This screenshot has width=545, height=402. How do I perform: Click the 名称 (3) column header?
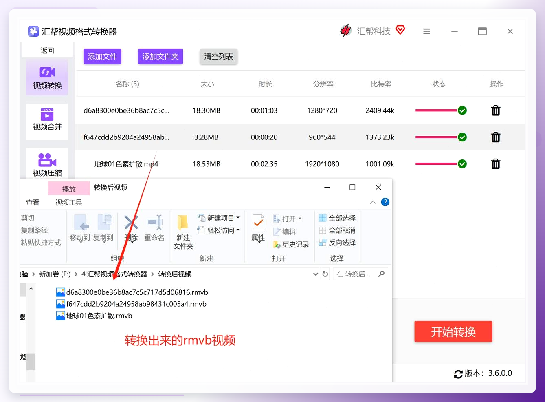click(127, 84)
